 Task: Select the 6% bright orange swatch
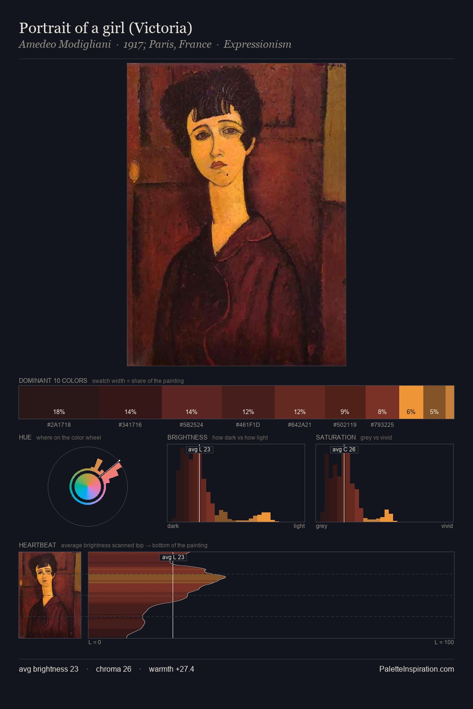(x=411, y=402)
